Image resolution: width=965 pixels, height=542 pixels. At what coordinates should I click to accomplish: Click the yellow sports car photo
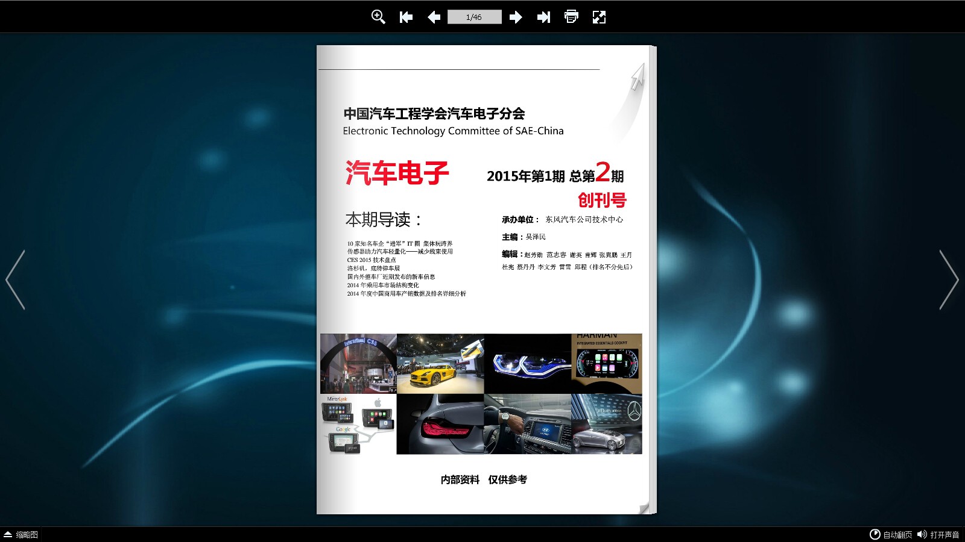(x=440, y=364)
